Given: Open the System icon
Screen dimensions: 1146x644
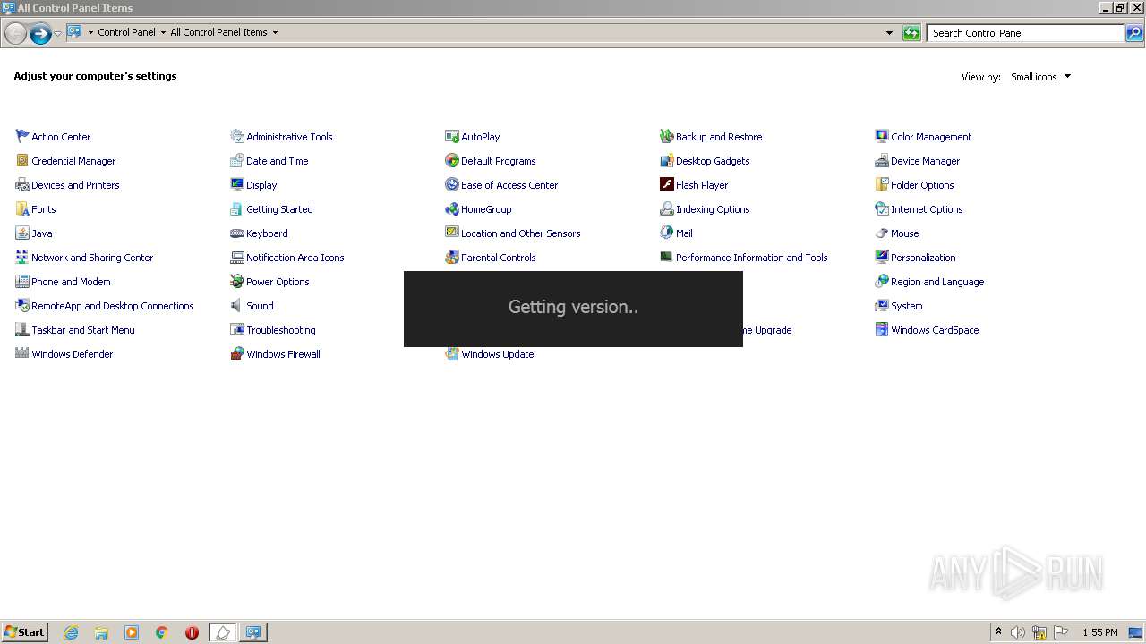Looking at the screenshot, I should coord(882,306).
